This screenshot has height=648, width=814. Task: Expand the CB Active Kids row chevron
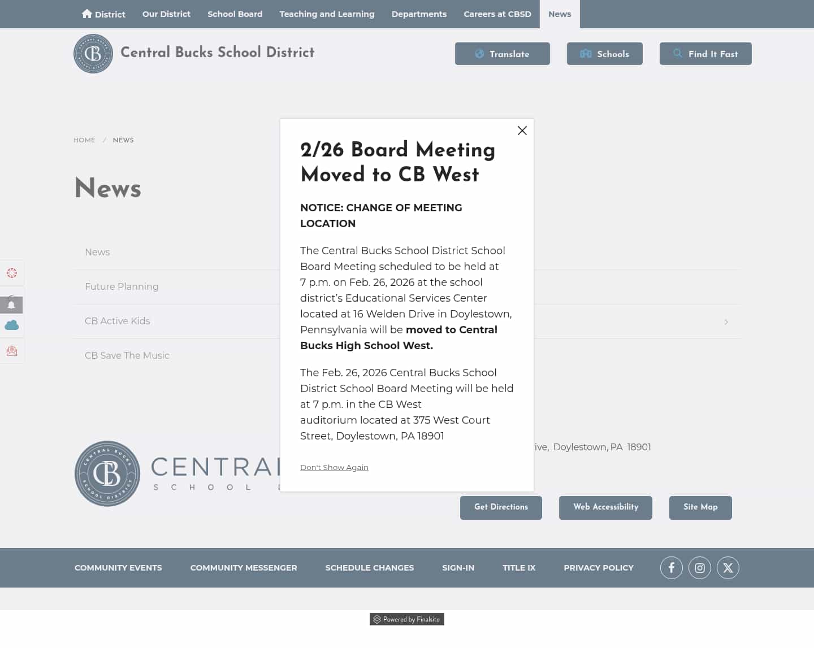click(x=726, y=321)
